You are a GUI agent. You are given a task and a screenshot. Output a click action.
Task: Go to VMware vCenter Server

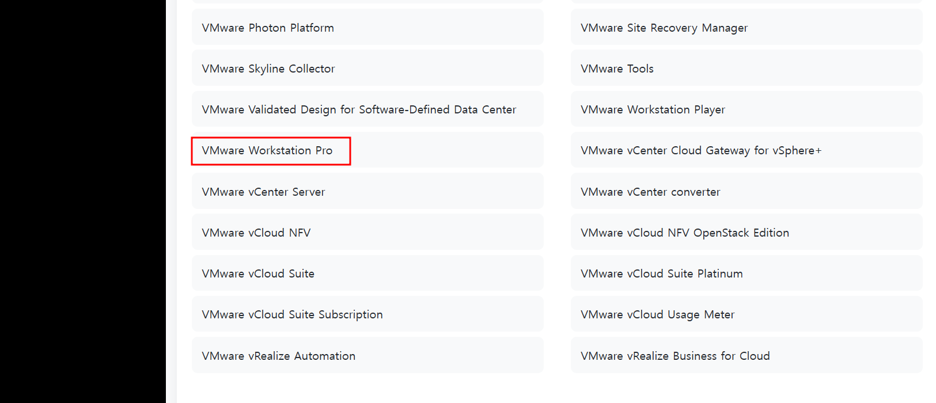click(x=367, y=191)
